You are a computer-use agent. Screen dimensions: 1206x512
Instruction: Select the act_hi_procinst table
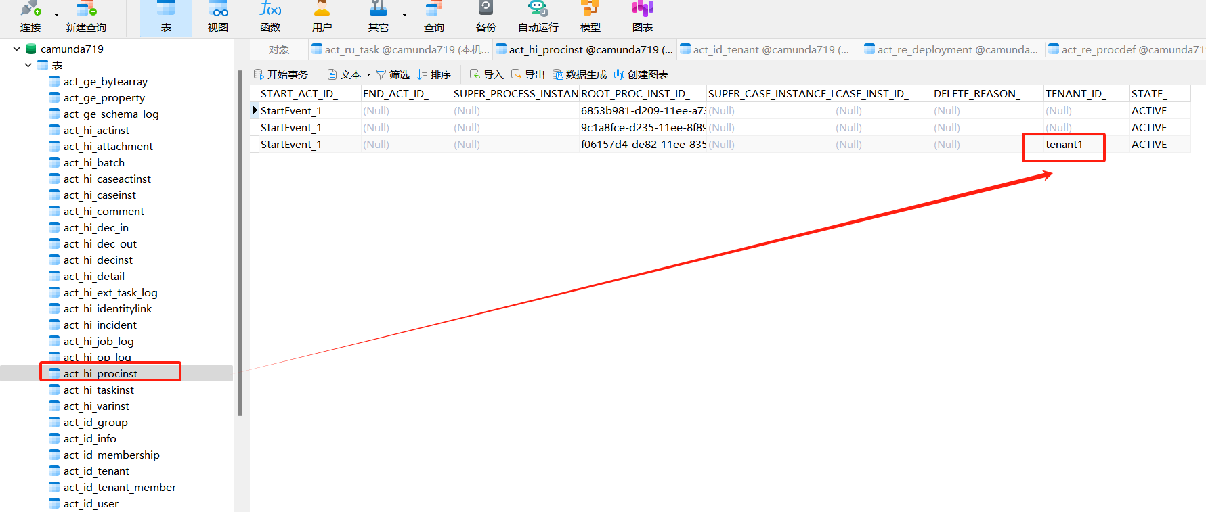[x=100, y=373]
